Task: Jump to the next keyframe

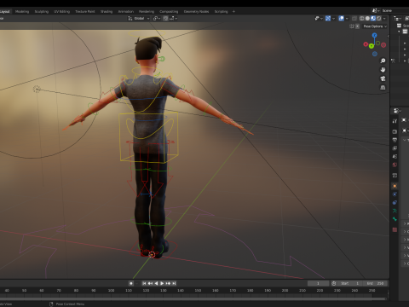Action: click(168, 283)
